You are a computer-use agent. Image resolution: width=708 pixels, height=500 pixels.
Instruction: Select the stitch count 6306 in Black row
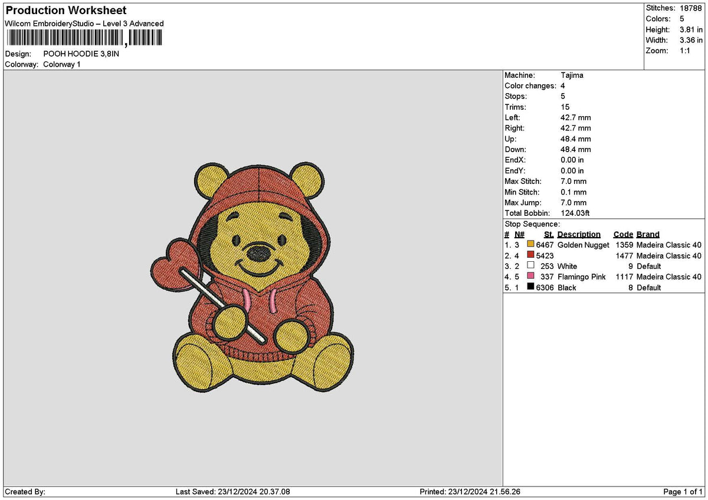point(545,288)
